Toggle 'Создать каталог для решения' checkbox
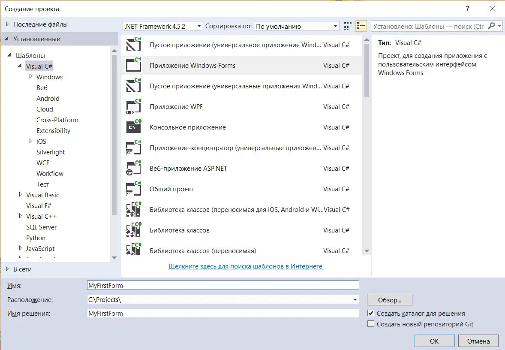Screen dimensions: 505x350 coord(371,313)
